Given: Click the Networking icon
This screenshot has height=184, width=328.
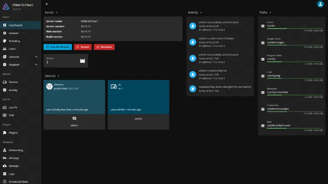Looking at the screenshot, I should 5,150.
